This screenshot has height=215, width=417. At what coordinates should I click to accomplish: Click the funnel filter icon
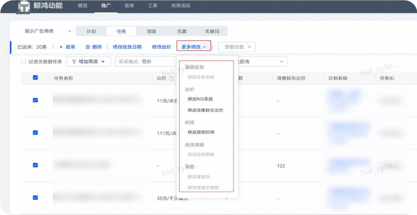[74, 62]
